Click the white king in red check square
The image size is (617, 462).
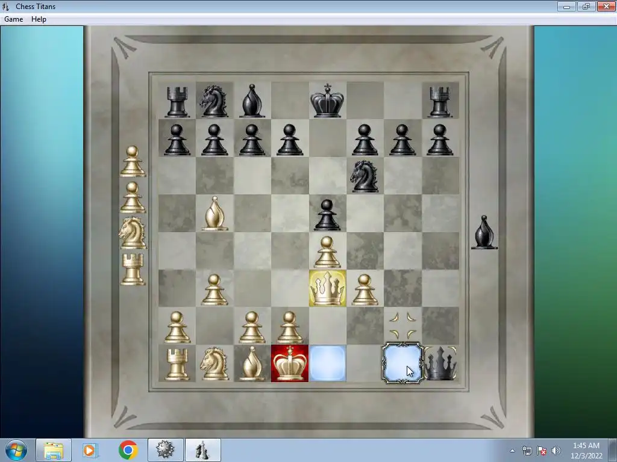coord(290,363)
